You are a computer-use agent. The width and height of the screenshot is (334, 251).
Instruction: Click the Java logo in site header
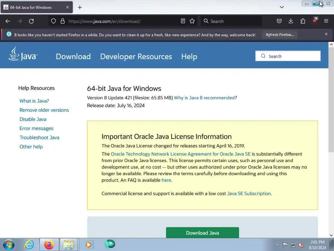23,55
